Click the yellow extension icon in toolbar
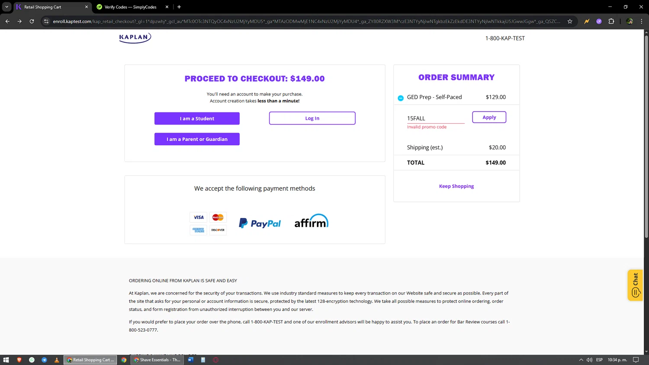This screenshot has height=365, width=649. click(x=587, y=21)
